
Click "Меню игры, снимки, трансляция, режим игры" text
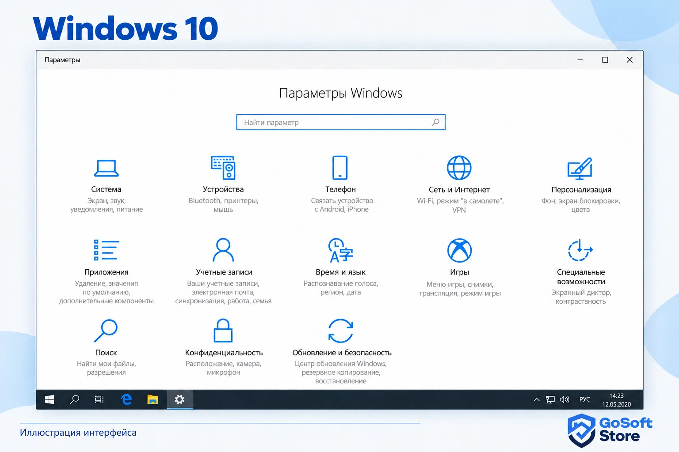460,289
